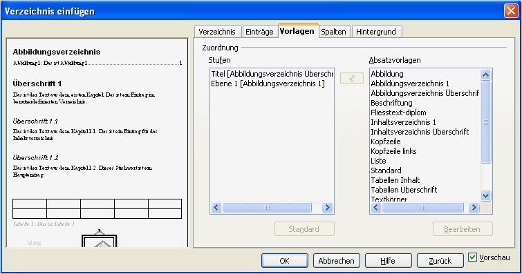
Task: Click the Absatzvorlagen horizontal scrollbar thumb
Action: click(422, 208)
